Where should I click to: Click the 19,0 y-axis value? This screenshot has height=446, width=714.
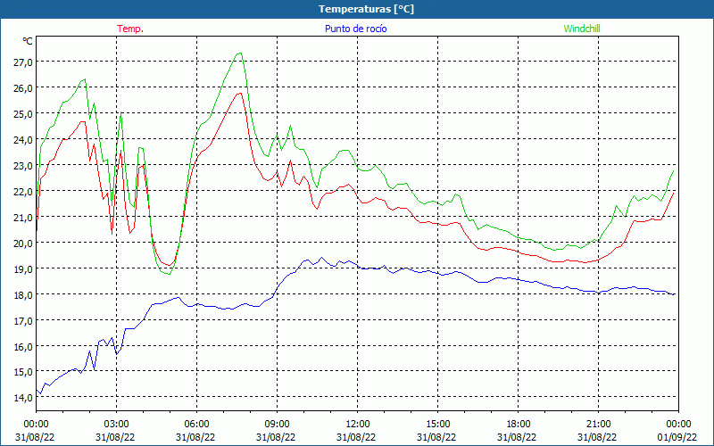pos(23,268)
